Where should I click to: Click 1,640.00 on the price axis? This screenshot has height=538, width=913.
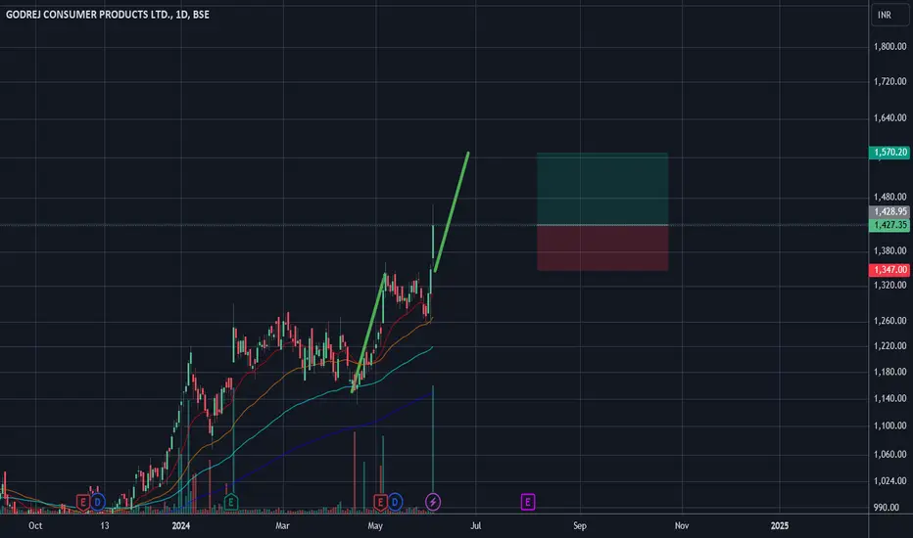[889, 118]
